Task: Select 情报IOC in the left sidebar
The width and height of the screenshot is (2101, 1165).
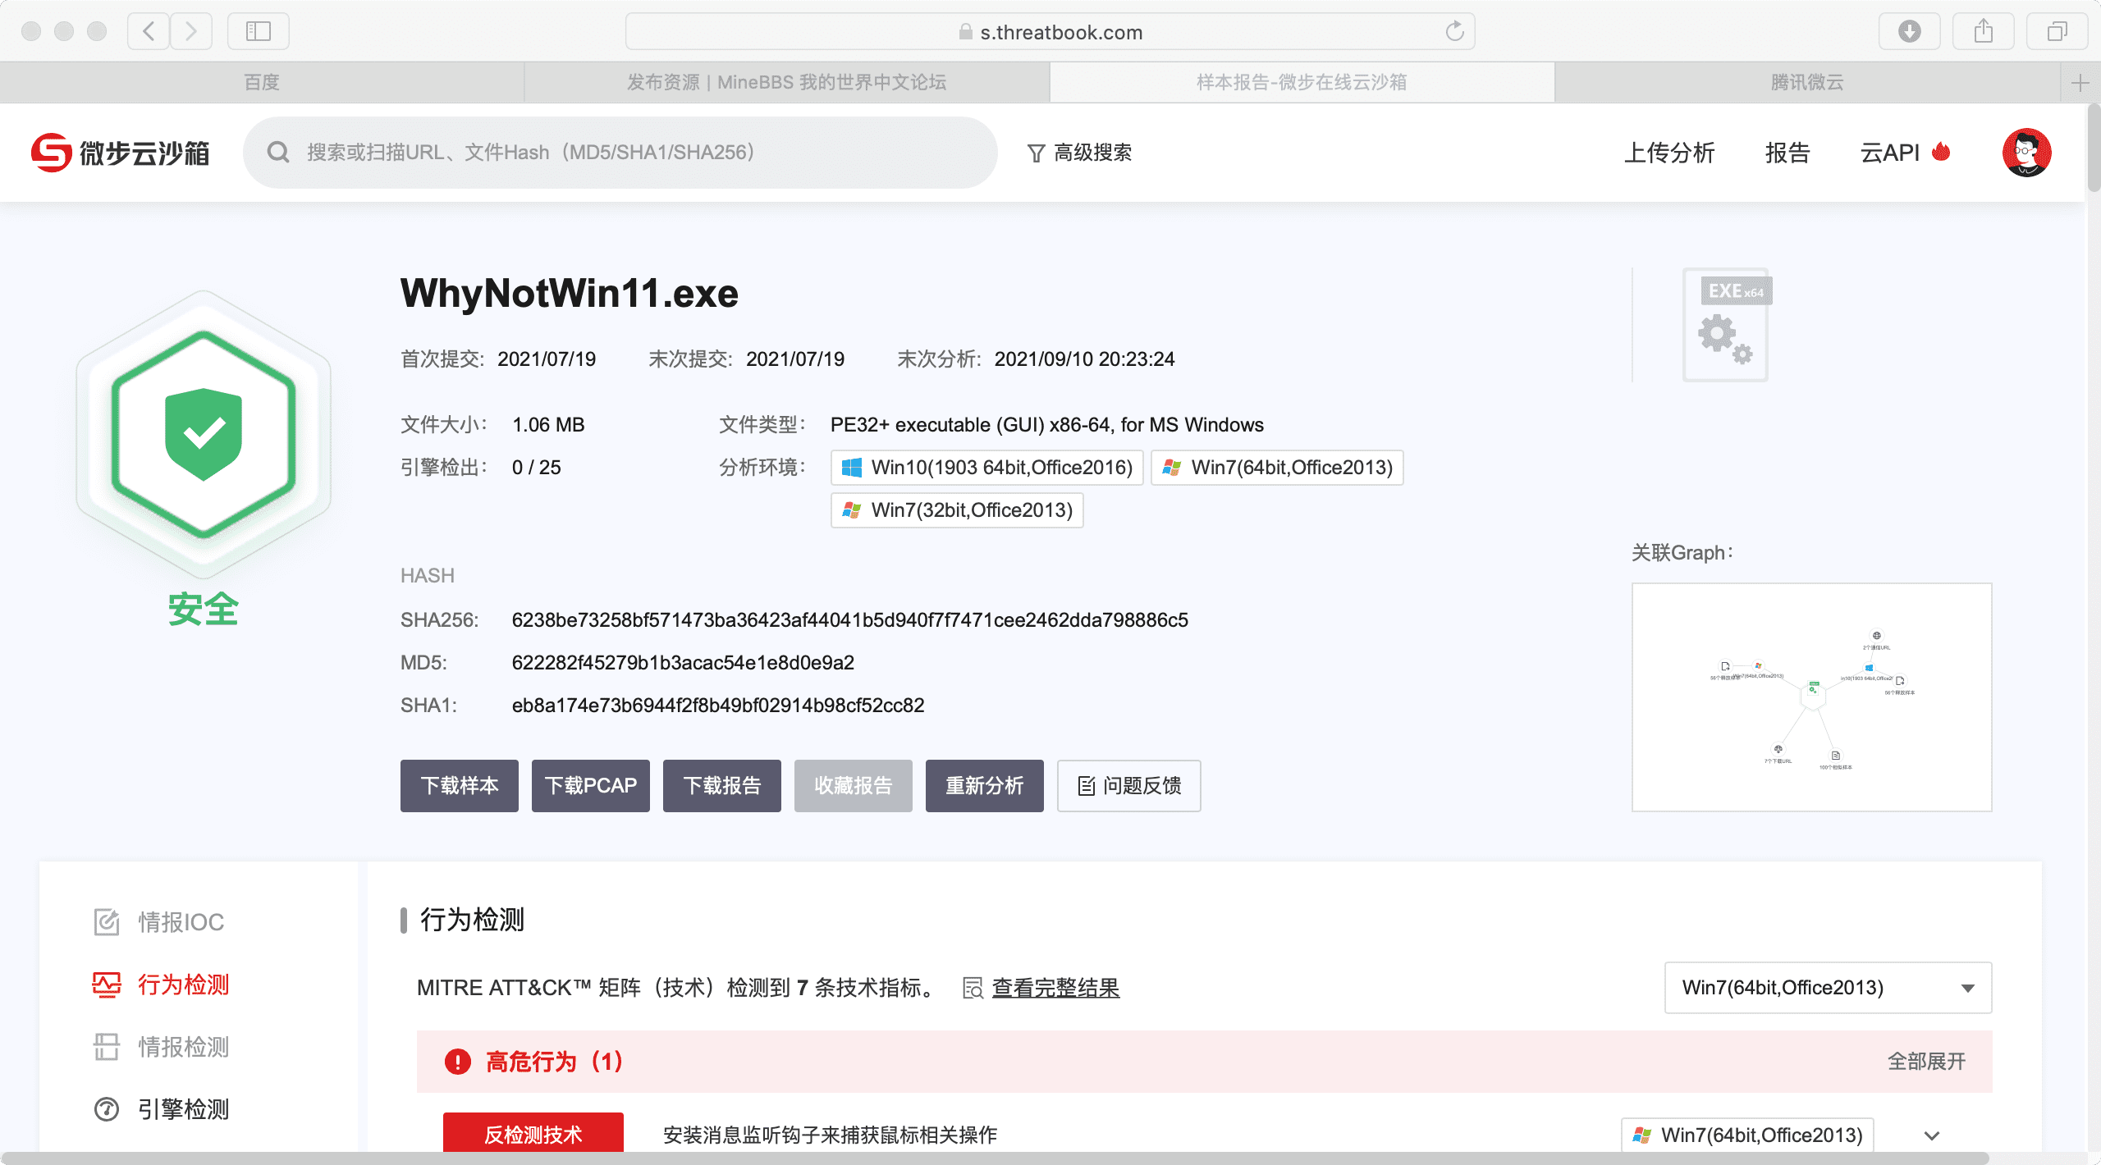Action: tap(181, 922)
